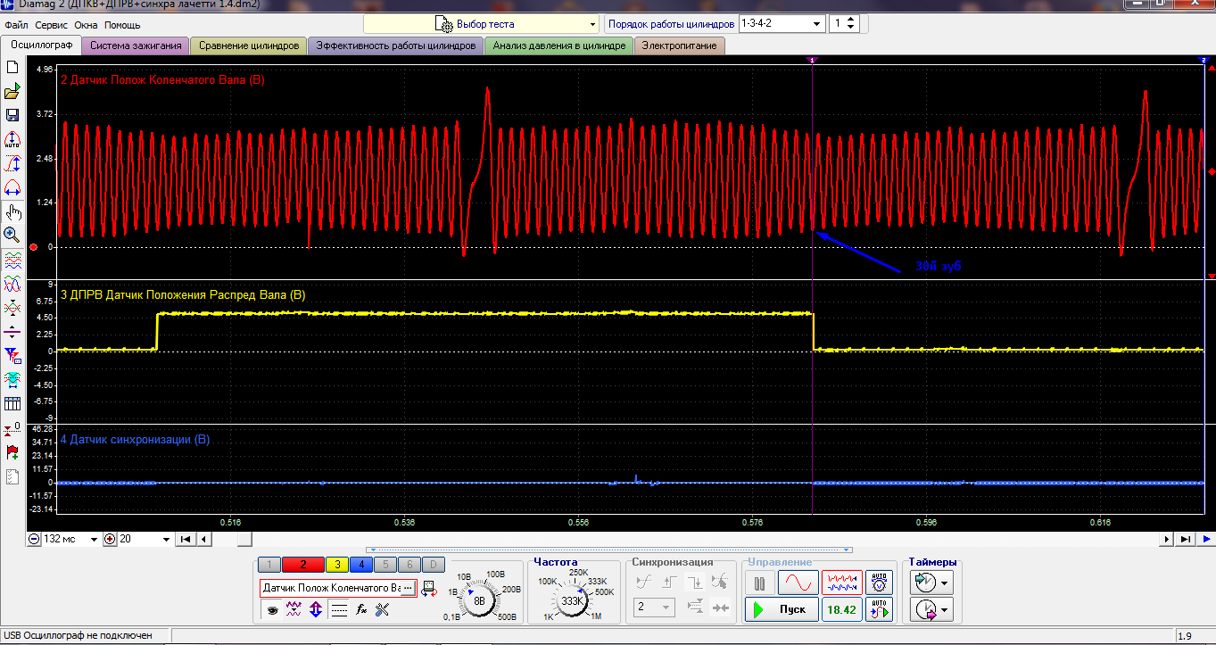Toggle the D digital channel button
This screenshot has width=1216, height=645.
coord(433,565)
